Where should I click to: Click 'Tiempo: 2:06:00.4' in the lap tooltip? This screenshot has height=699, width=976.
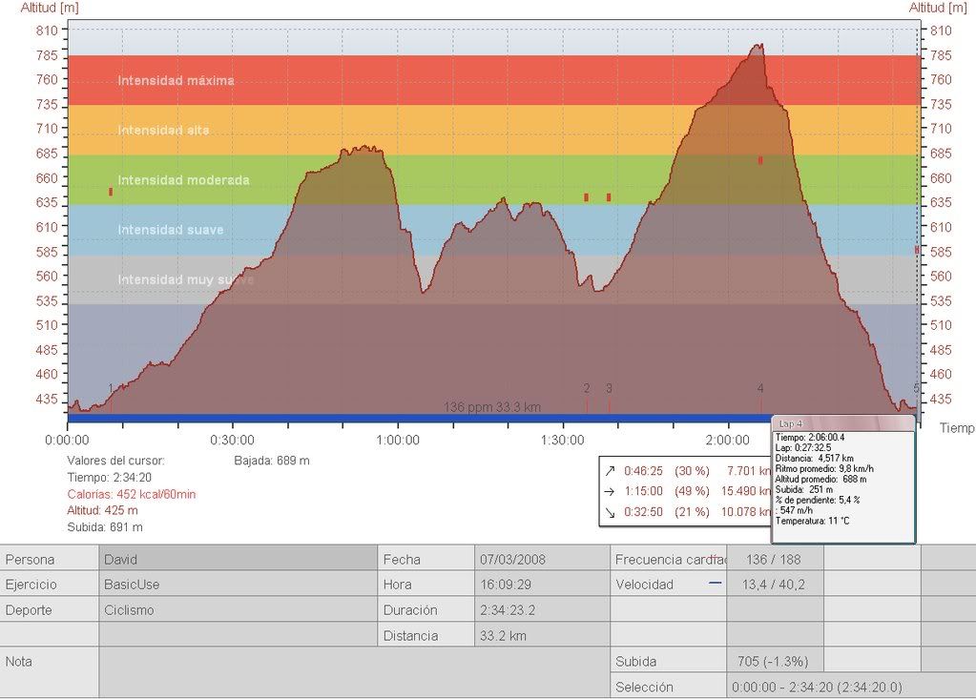pos(810,438)
